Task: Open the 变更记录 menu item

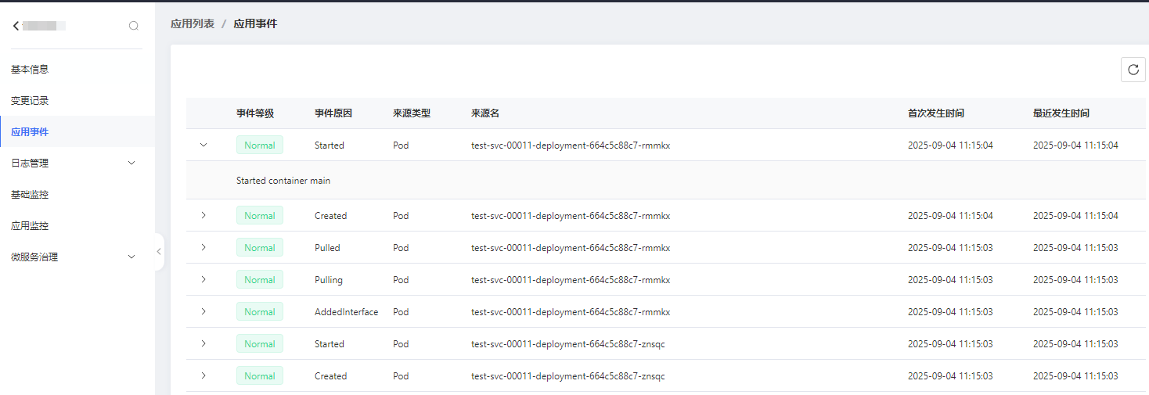Action: pyautogui.click(x=30, y=100)
